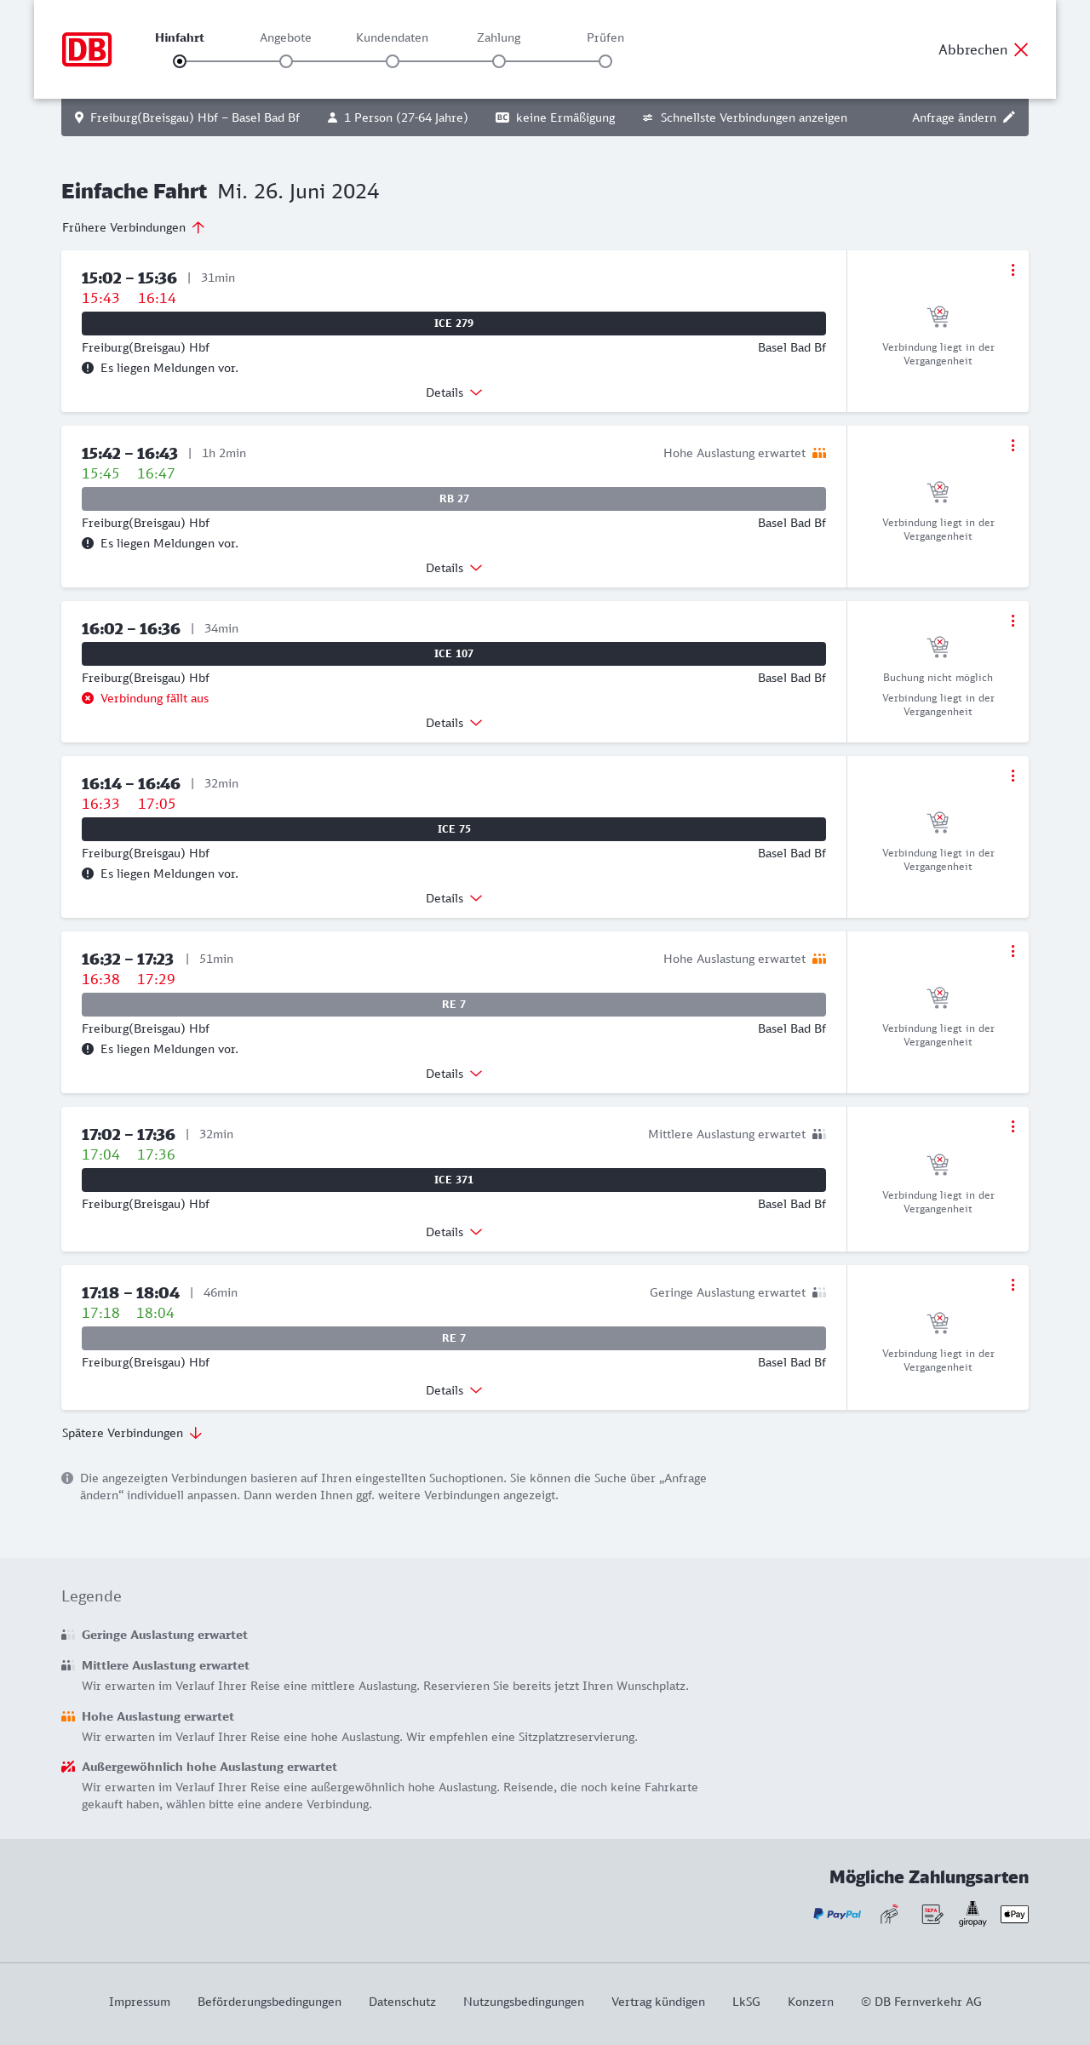Click orange high occupancy icon for RB 27

(x=819, y=453)
